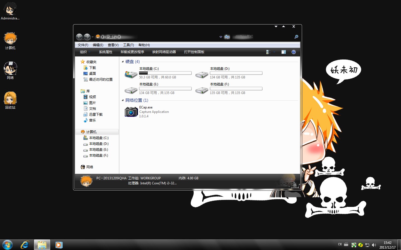Select 网络 in the navigation pane
The width and height of the screenshot is (401, 250).
pos(90,167)
